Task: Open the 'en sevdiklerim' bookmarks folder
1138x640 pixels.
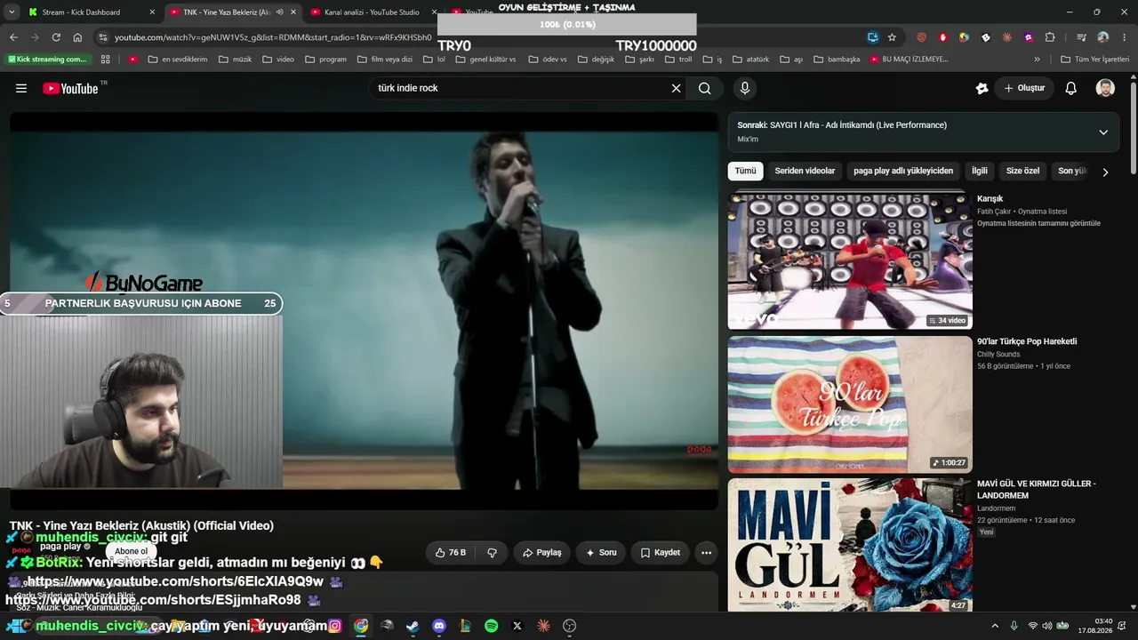Action: pos(178,60)
